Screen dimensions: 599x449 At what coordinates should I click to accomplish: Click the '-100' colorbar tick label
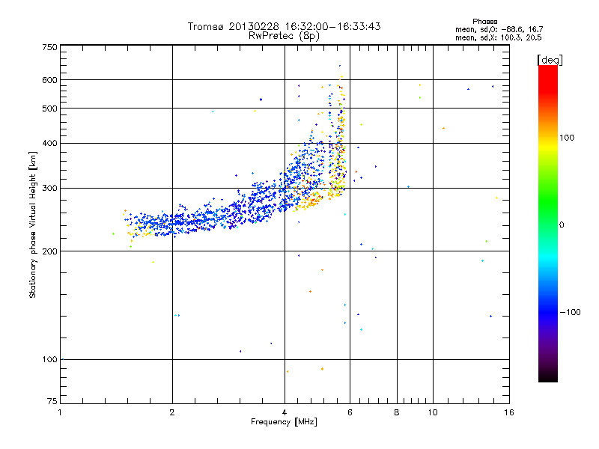[570, 312]
